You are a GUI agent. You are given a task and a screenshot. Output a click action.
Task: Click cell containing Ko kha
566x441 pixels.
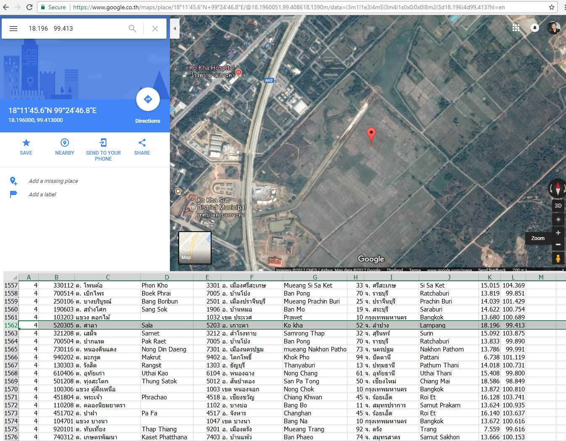tap(315, 325)
